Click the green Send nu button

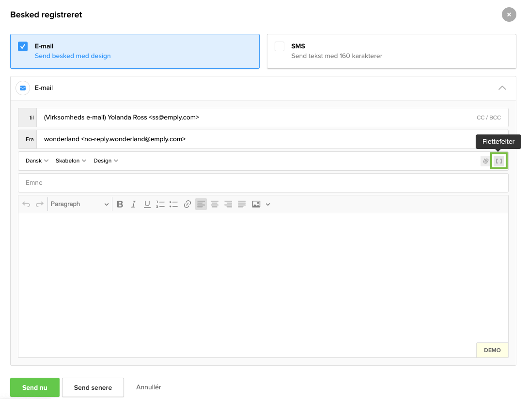click(x=35, y=387)
